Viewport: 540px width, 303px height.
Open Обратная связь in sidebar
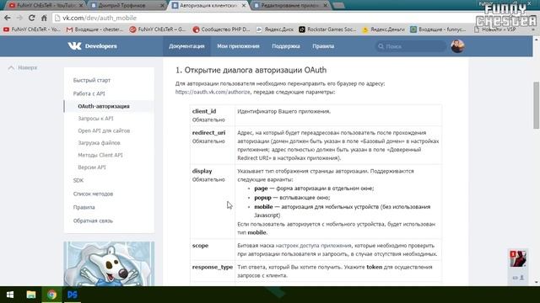tap(93, 221)
